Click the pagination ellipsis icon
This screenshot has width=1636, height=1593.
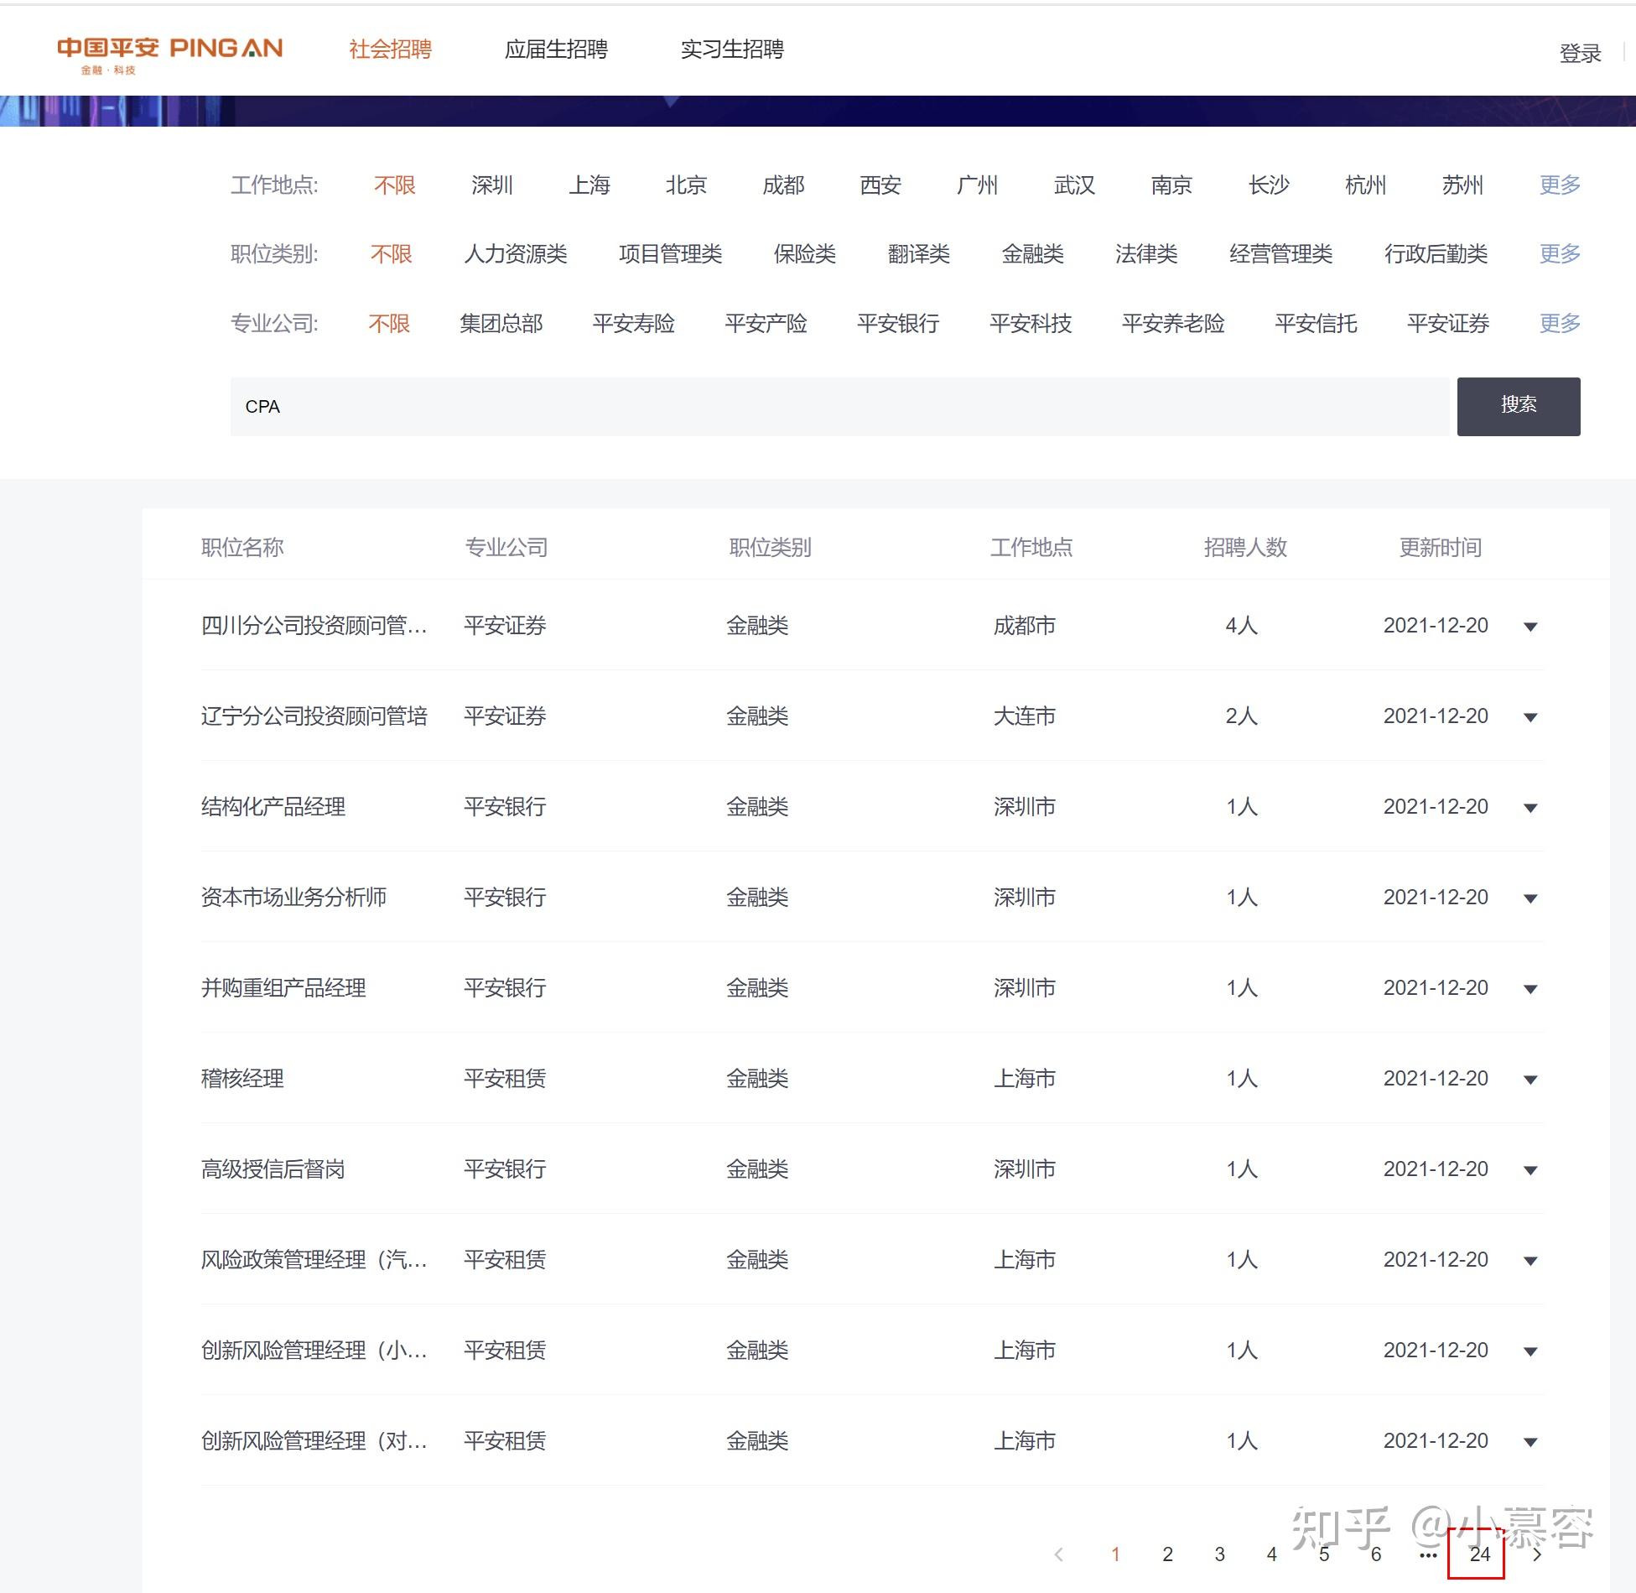click(1427, 1554)
